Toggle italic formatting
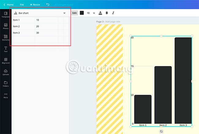Screen dimensions: 199x134 coord(113,13)
